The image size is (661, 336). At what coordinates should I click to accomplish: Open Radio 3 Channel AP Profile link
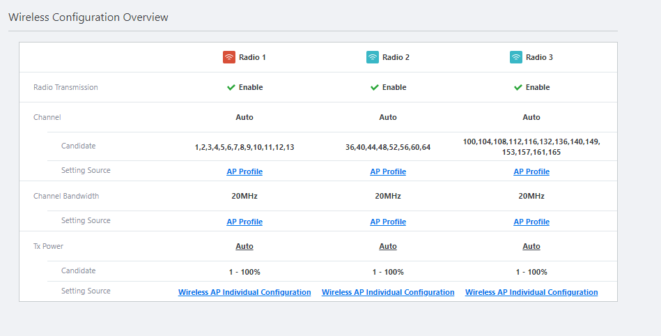point(531,171)
